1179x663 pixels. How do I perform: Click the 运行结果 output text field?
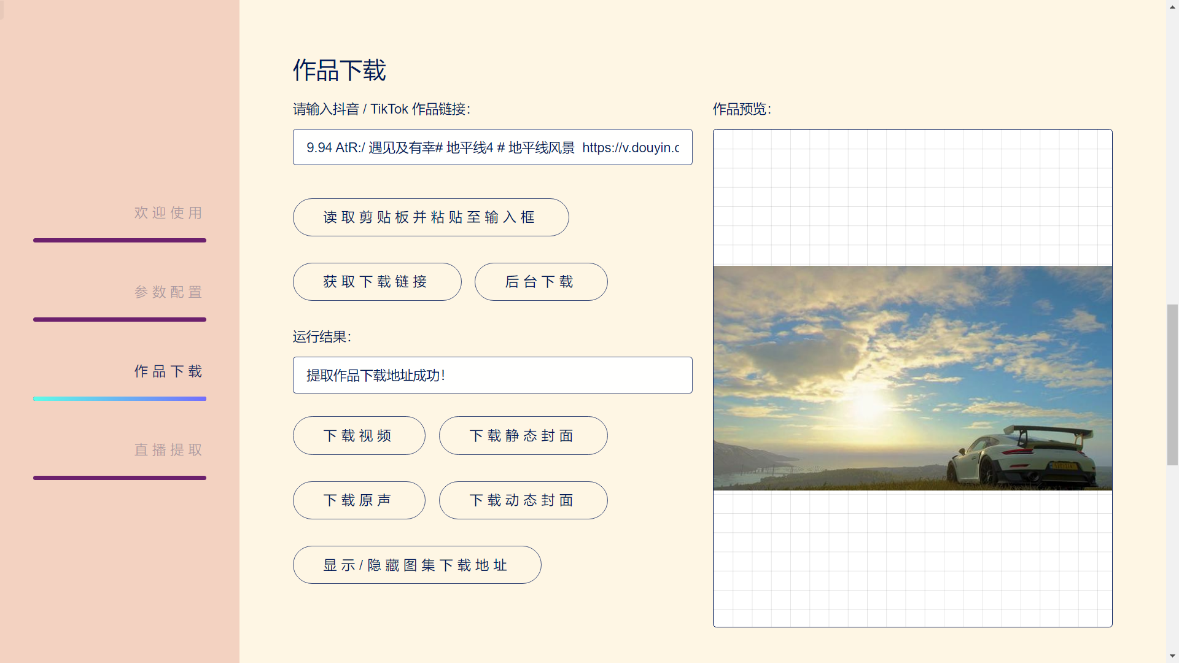[492, 375]
